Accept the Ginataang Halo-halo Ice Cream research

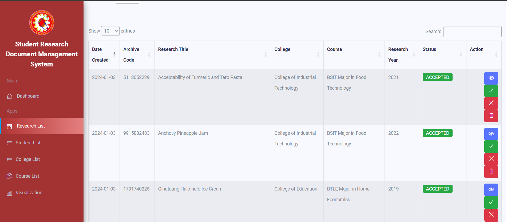click(491, 202)
